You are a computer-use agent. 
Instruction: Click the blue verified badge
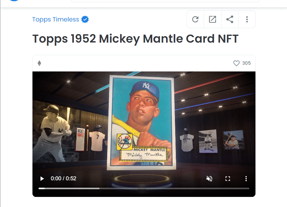[85, 19]
